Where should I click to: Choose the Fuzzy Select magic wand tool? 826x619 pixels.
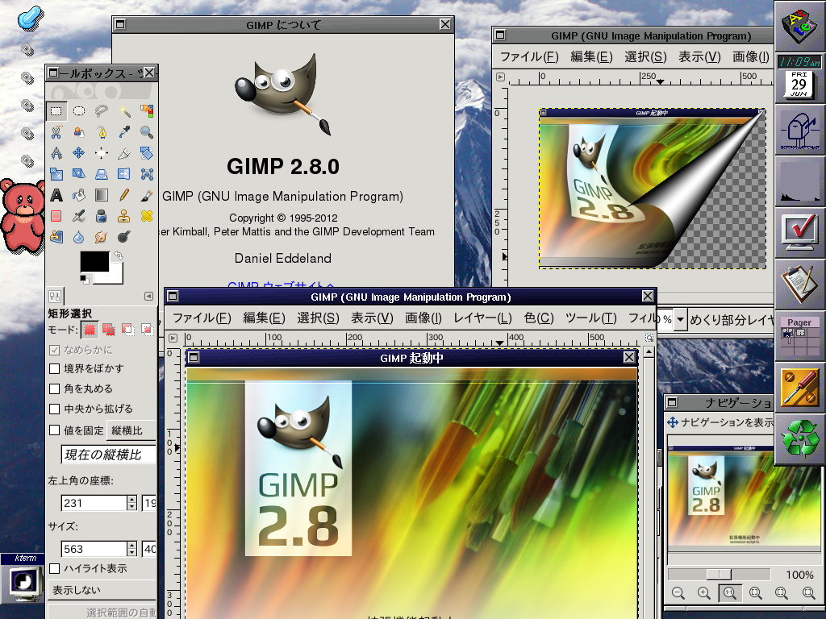pos(123,110)
